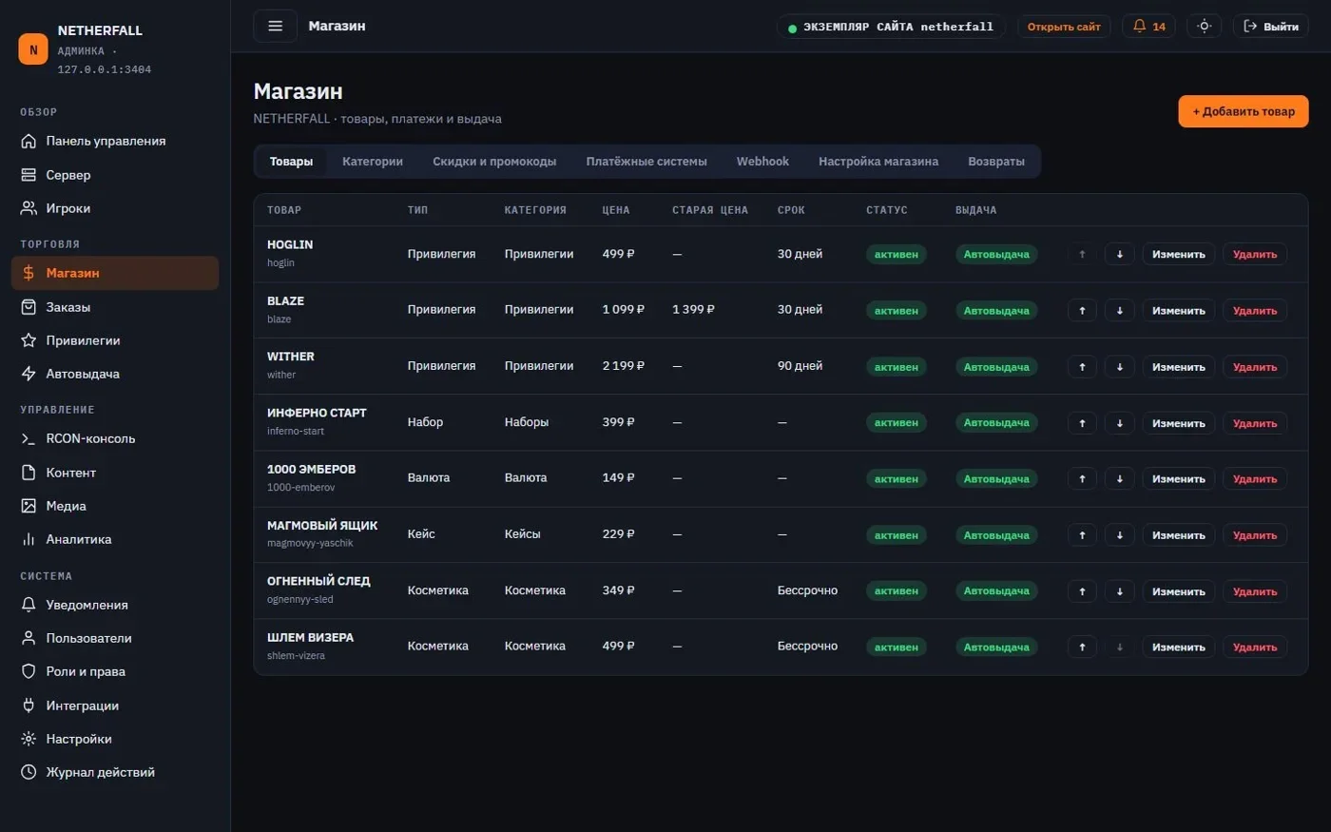Move WITHER product down with arrow
1331x832 pixels.
coord(1119,366)
